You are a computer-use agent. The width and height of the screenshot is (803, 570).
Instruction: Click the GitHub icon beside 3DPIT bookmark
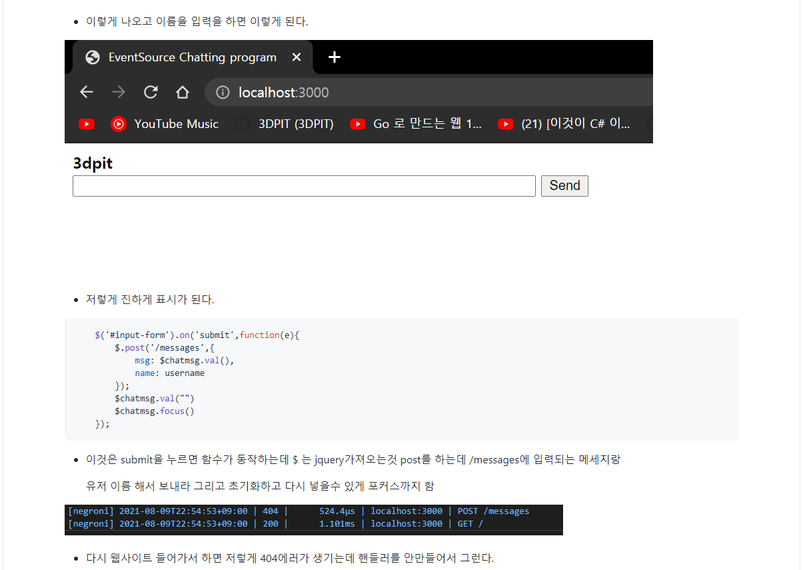(243, 124)
